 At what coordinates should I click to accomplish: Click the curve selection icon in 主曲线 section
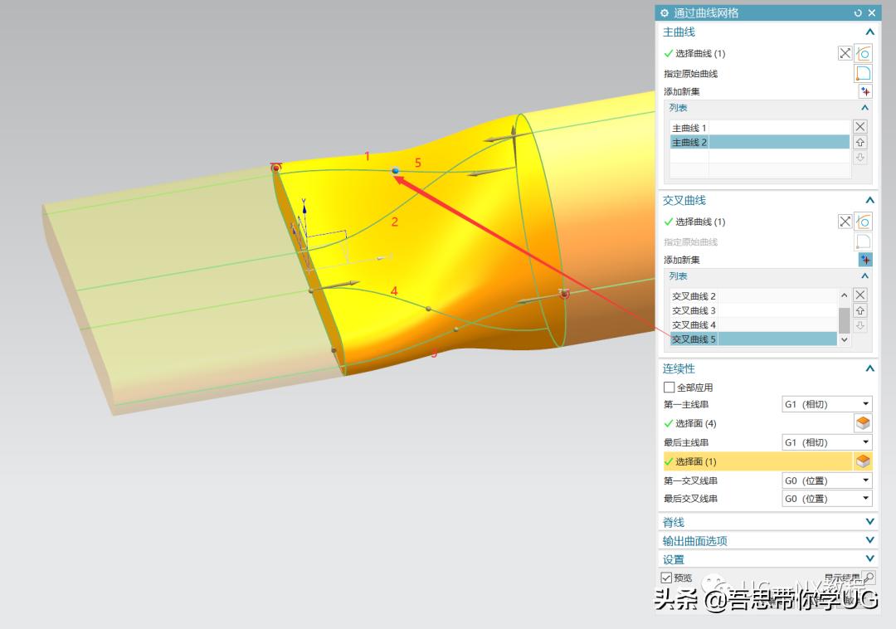click(864, 53)
